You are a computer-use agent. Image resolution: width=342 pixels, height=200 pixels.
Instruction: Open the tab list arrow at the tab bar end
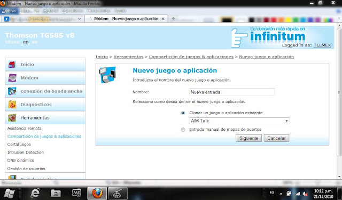[x=339, y=19]
